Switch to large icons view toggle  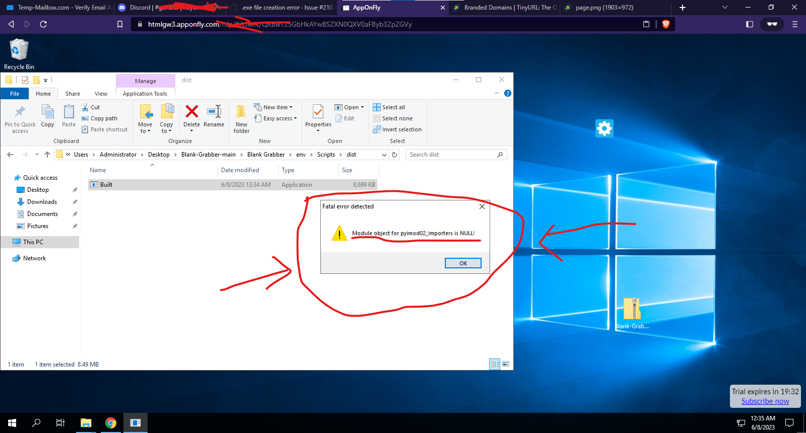506,364
